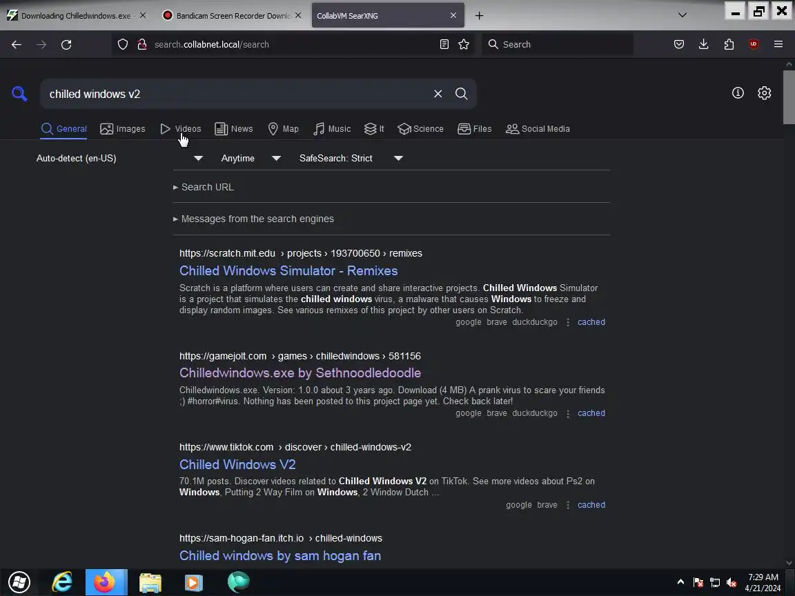Image resolution: width=795 pixels, height=596 pixels.
Task: Open Windows Media Player from taskbar
Action: (x=193, y=582)
